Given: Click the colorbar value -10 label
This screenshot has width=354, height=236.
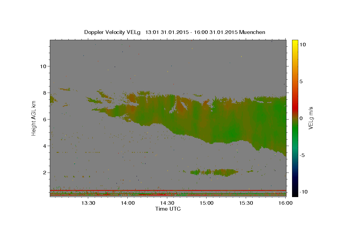Looking at the screenshot, I should [303, 192].
